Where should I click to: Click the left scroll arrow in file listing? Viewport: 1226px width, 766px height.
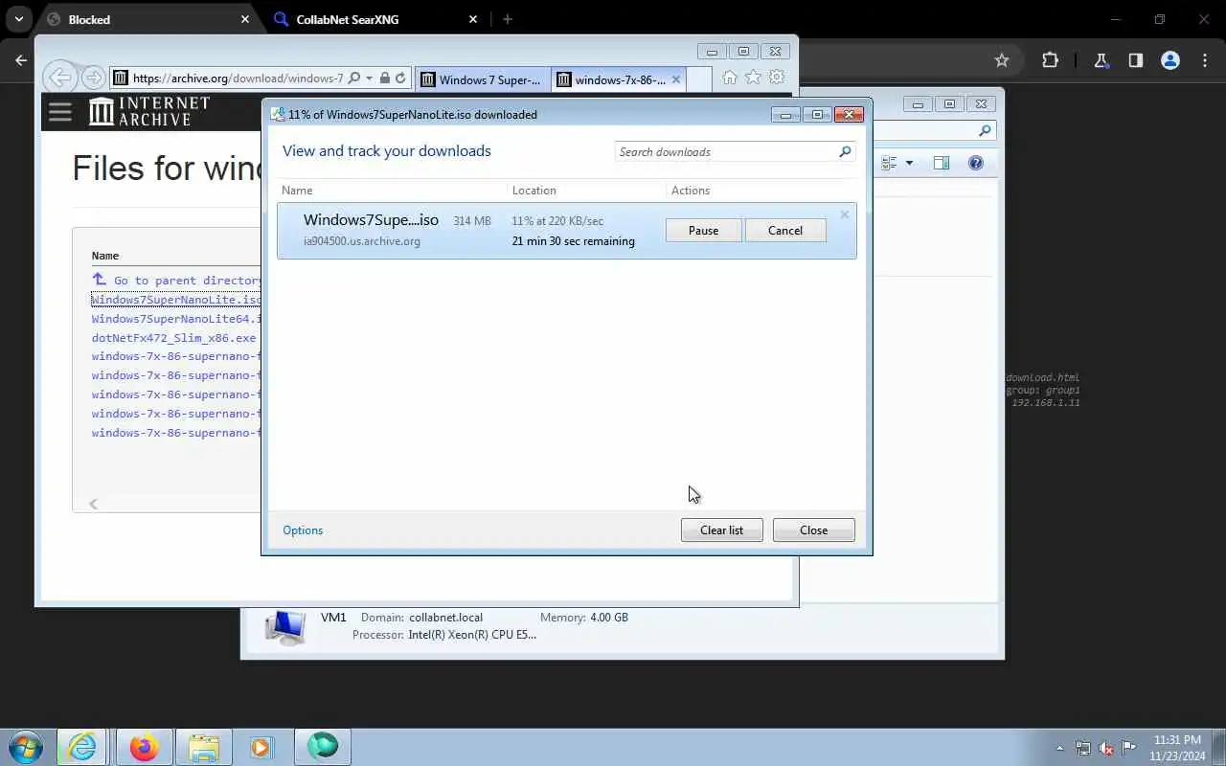tap(93, 504)
